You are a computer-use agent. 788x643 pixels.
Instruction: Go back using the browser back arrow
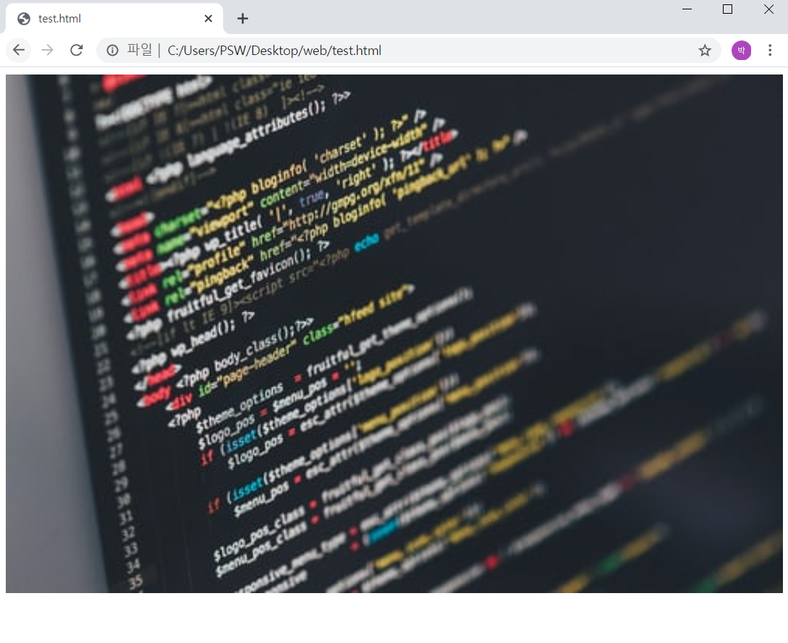point(19,50)
